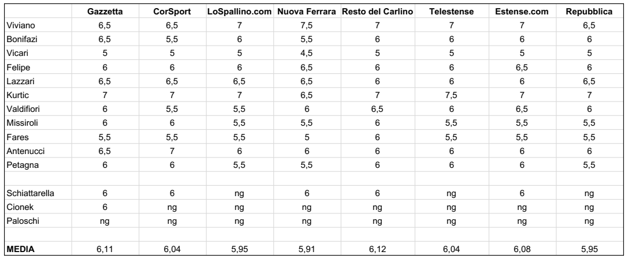
Task: Click Resto del Carlino's MEDIA 6,12
Action: pyautogui.click(x=377, y=249)
